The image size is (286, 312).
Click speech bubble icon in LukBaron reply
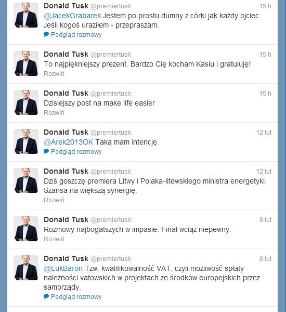(x=46, y=296)
